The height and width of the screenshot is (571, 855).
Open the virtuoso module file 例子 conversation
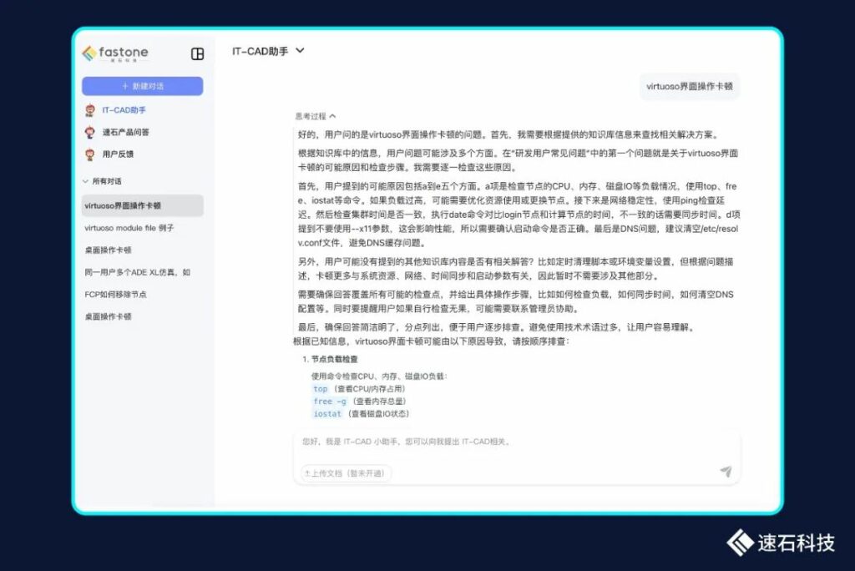[x=129, y=228]
